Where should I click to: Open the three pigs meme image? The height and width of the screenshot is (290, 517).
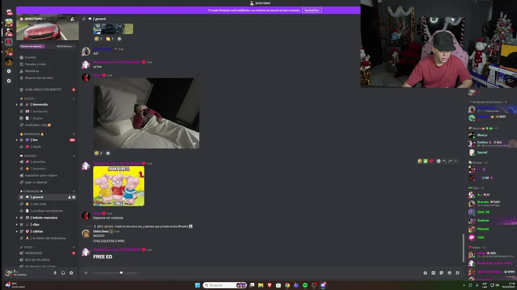pyautogui.click(x=119, y=186)
